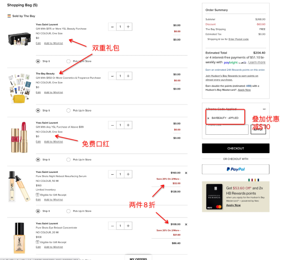283x260 pixels.
Task: Open Enter Postal code link
Action: 238,39
